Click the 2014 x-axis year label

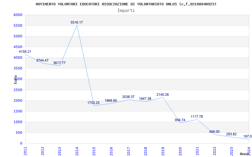coord(77,151)
